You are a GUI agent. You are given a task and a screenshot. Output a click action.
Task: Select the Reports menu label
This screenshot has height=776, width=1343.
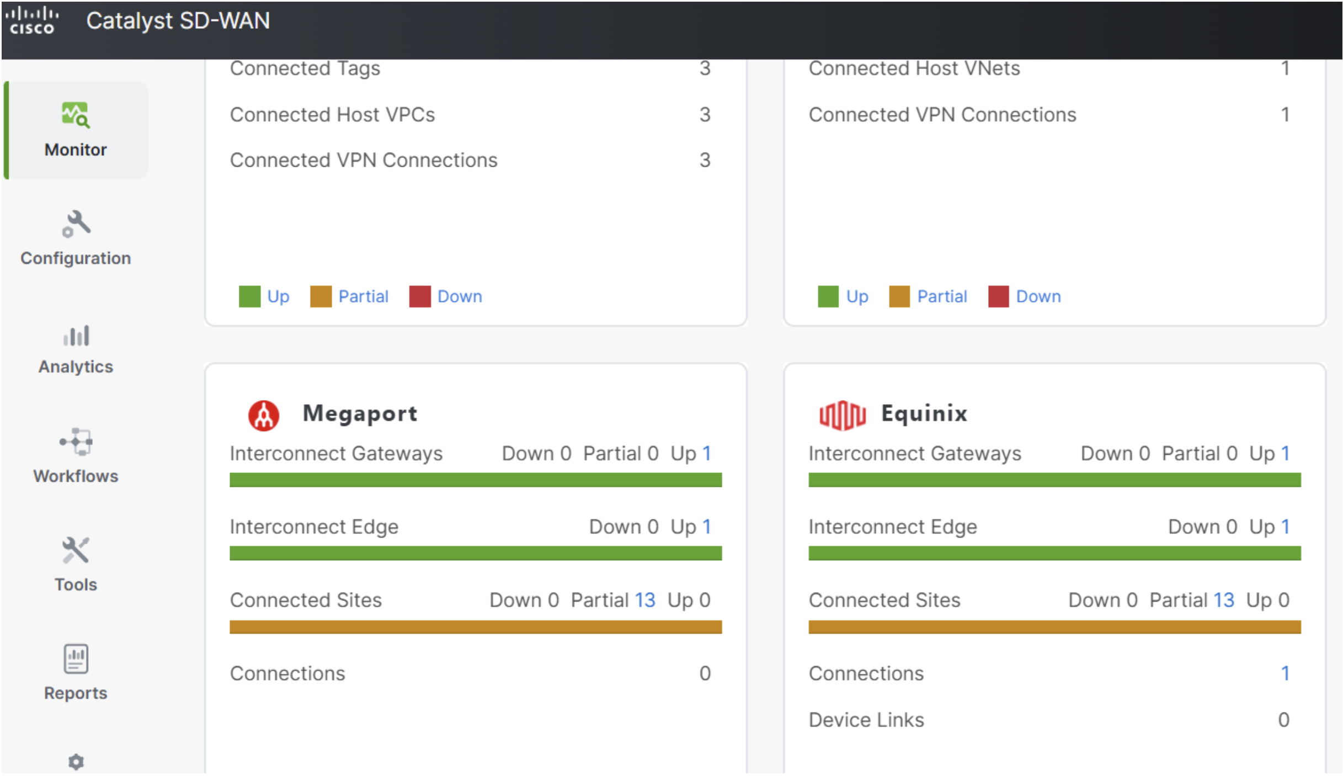(x=76, y=693)
